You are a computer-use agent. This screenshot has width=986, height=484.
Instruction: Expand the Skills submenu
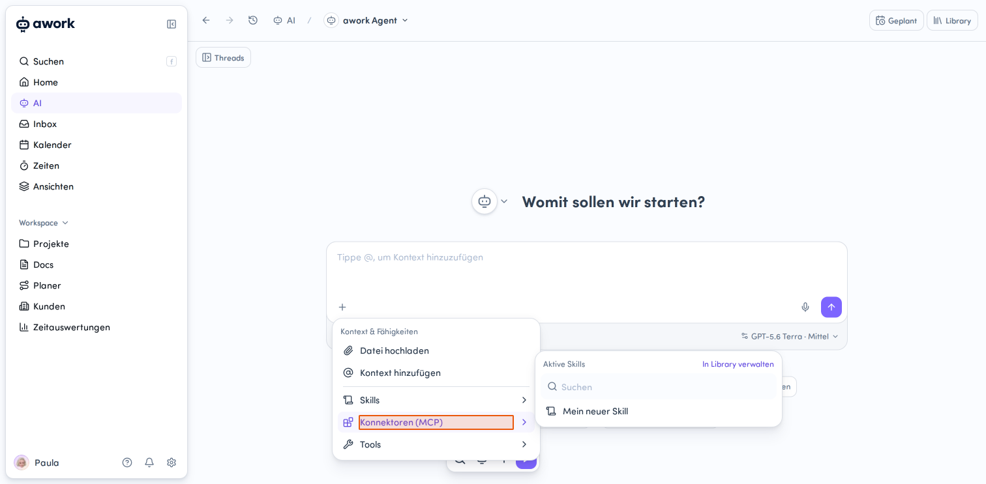click(x=436, y=400)
